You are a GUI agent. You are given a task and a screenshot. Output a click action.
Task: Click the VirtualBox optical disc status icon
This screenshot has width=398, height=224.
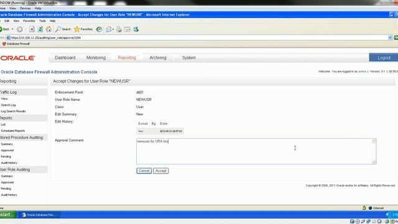point(358,222)
